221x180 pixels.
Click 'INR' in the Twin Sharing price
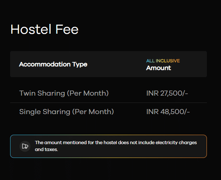point(152,93)
